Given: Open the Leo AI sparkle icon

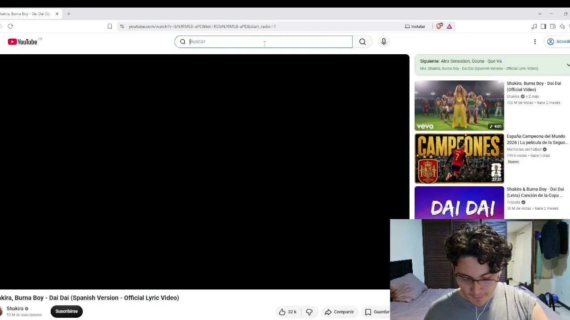Looking at the screenshot, I should coord(562,26).
